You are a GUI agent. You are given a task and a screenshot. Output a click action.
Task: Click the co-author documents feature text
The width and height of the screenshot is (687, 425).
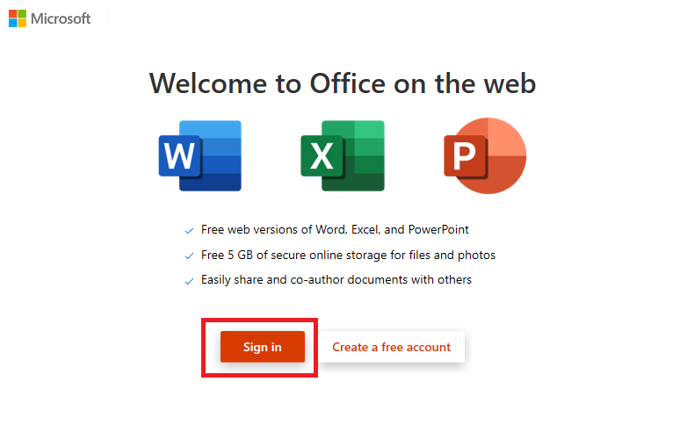pyautogui.click(x=336, y=279)
